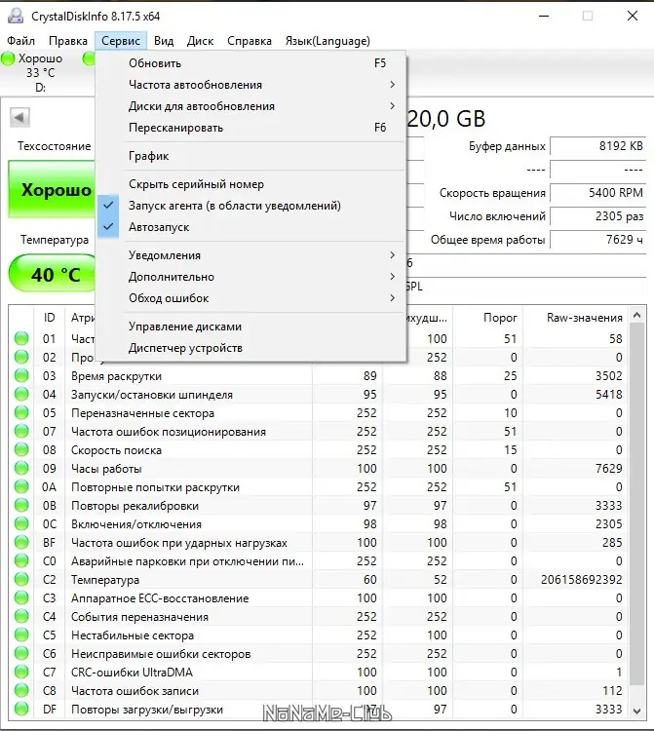Click status circle in row 02
The width and height of the screenshot is (654, 731).
pyautogui.click(x=21, y=357)
